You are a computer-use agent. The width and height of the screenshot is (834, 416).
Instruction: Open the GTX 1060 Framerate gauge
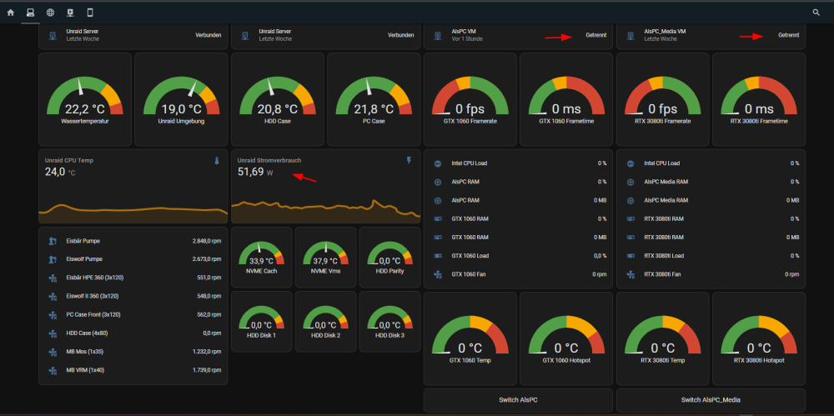[470, 99]
